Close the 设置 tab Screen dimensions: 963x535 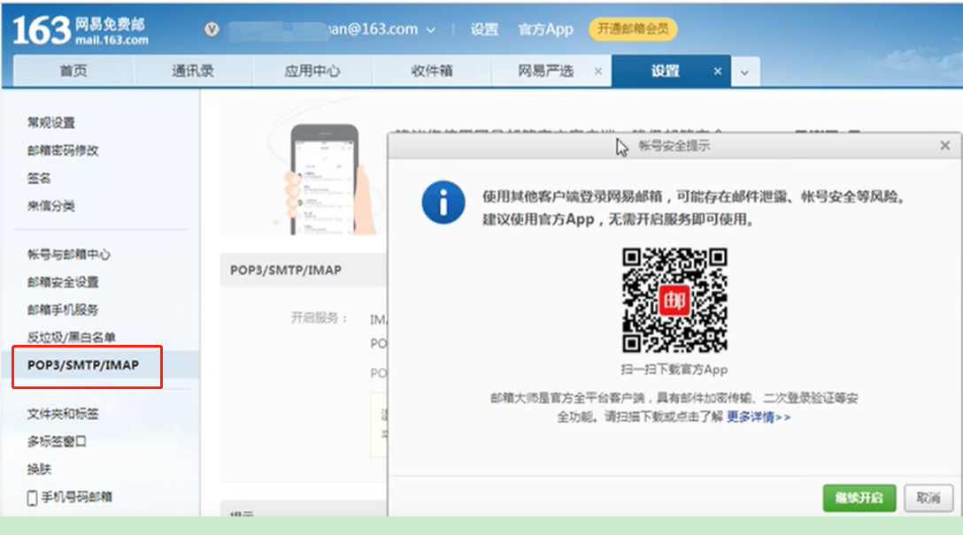pyautogui.click(x=717, y=71)
